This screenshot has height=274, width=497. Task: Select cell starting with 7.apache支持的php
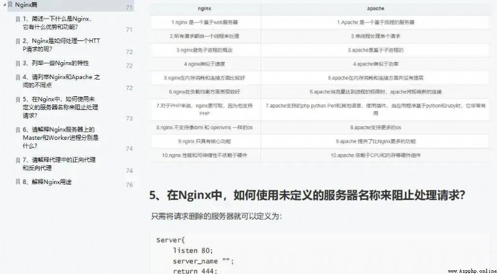click(376, 109)
